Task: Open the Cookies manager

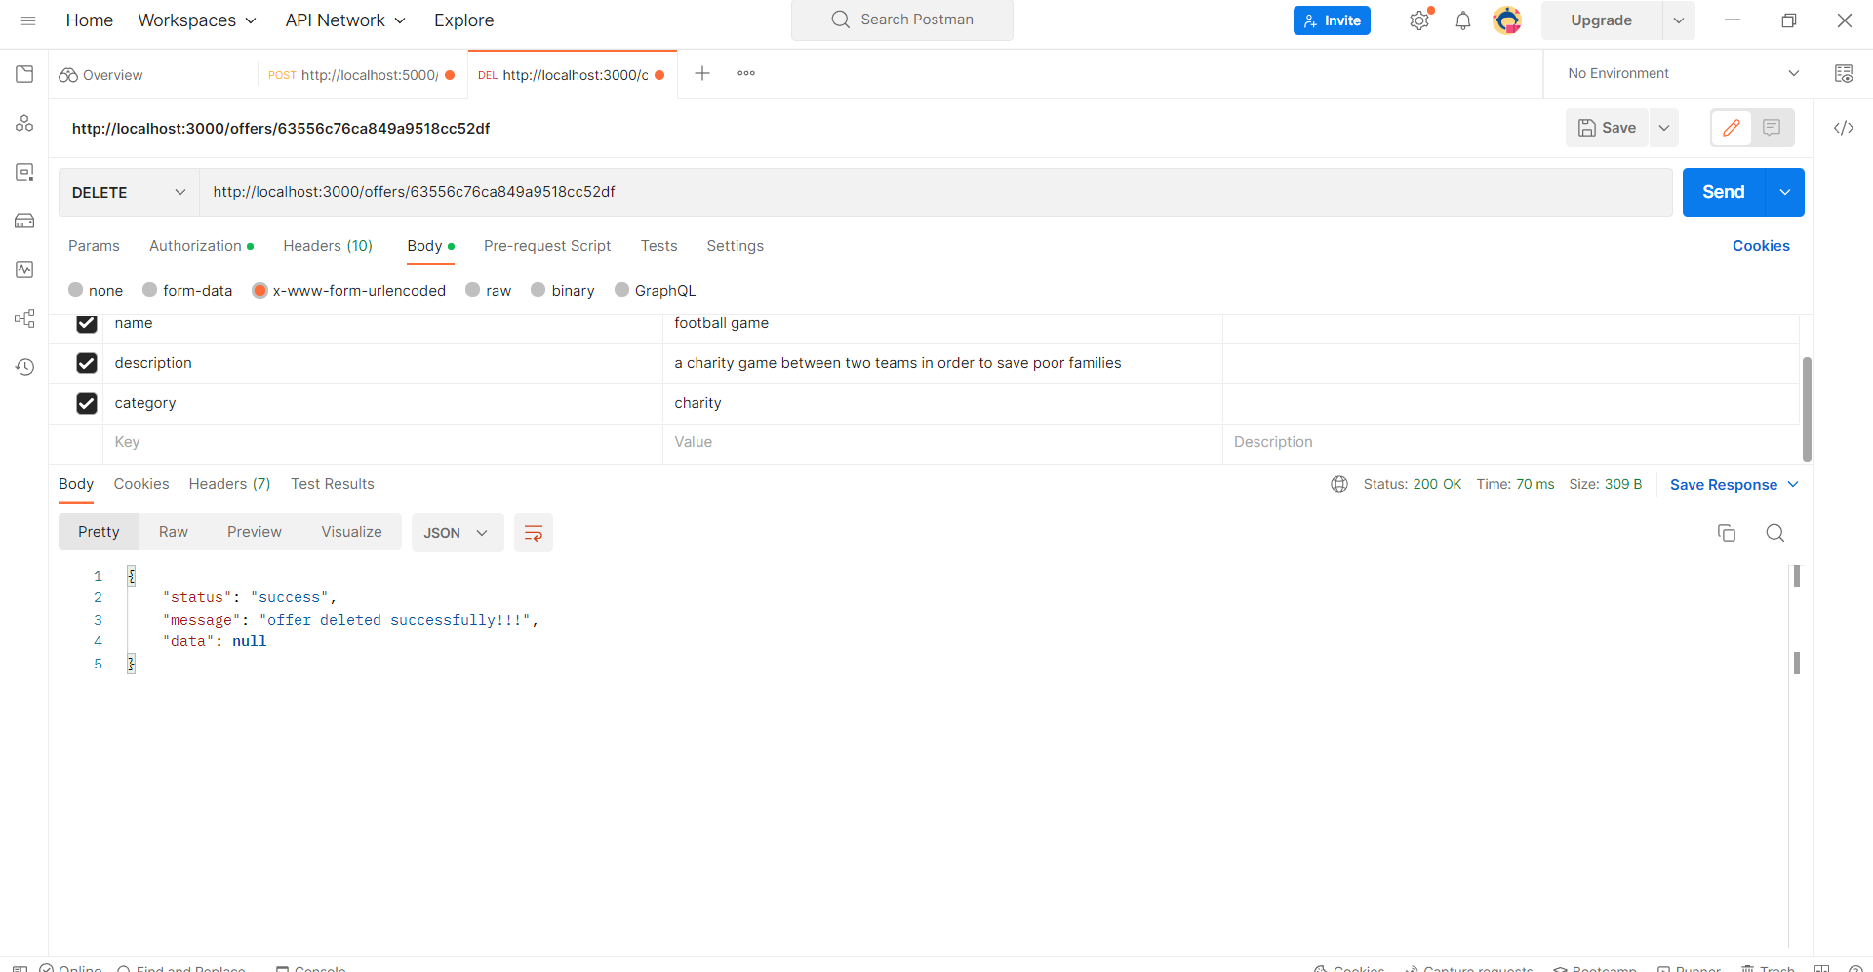Action: click(1761, 246)
